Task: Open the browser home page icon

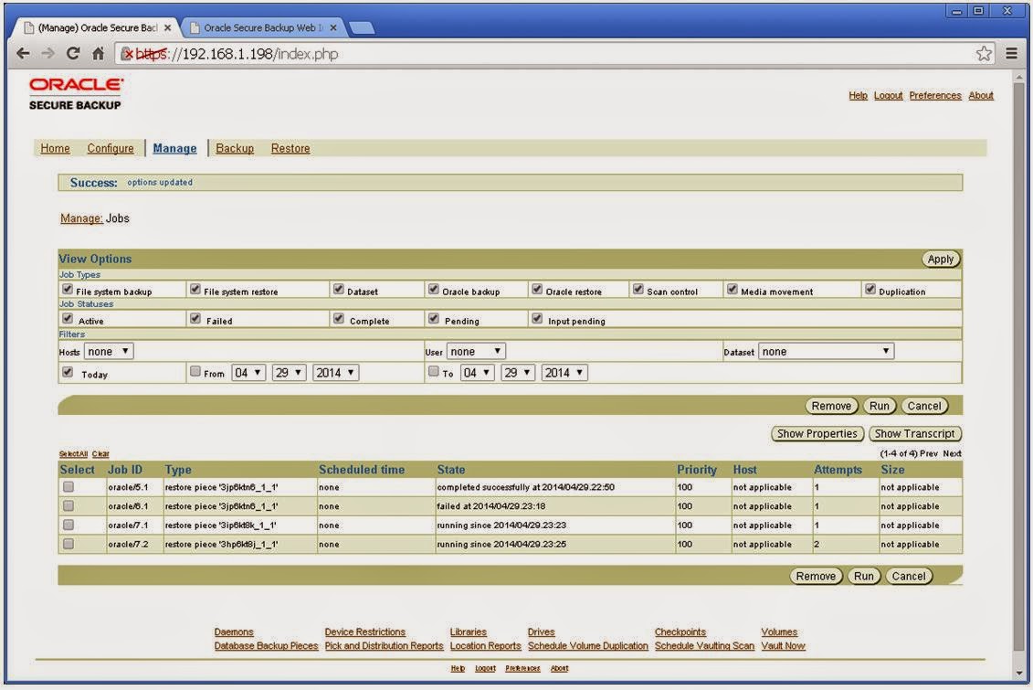Action: [98, 54]
